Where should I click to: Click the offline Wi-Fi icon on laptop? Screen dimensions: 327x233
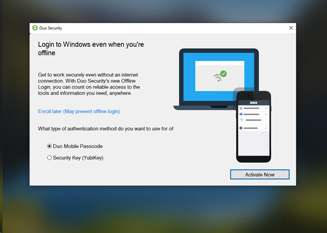(x=217, y=77)
